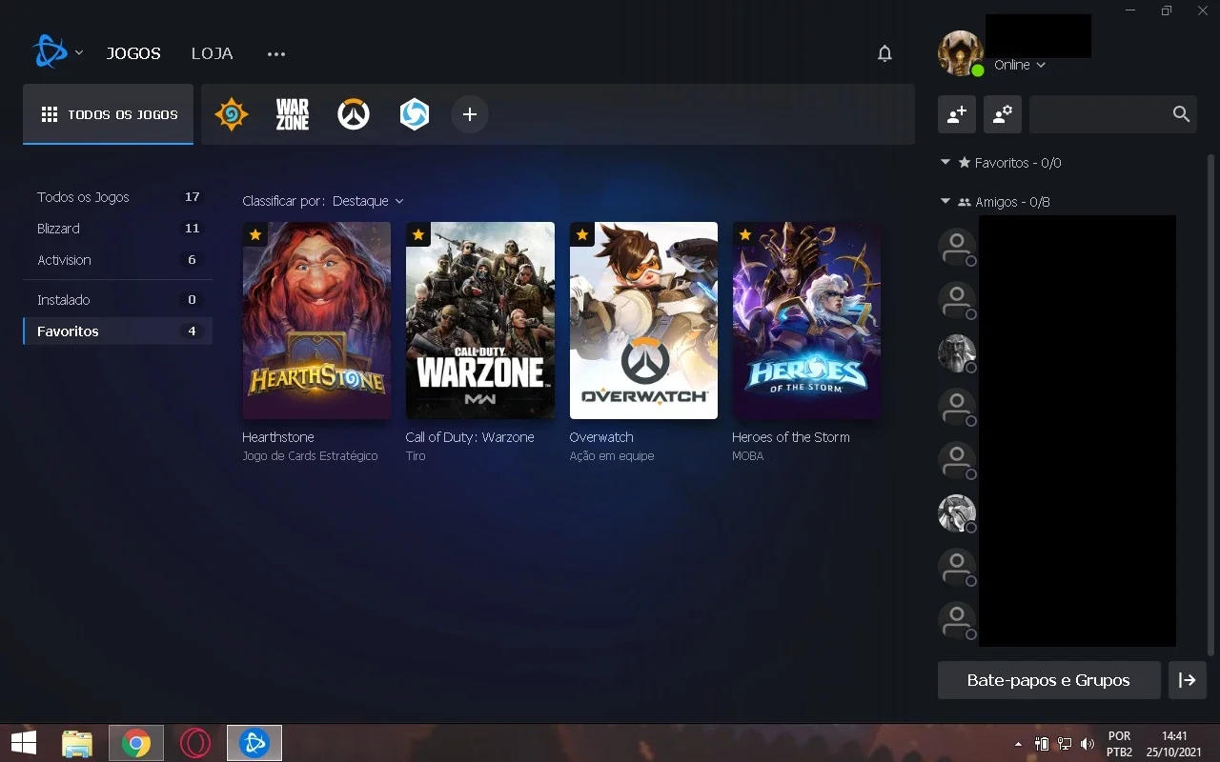Viewport: 1220px width, 762px height.
Task: Open Hearthstone shortcut icon in favorites bar
Action: [x=231, y=114]
